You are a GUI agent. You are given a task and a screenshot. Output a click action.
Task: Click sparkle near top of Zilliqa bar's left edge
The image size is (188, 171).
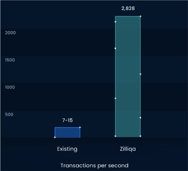(x=115, y=22)
